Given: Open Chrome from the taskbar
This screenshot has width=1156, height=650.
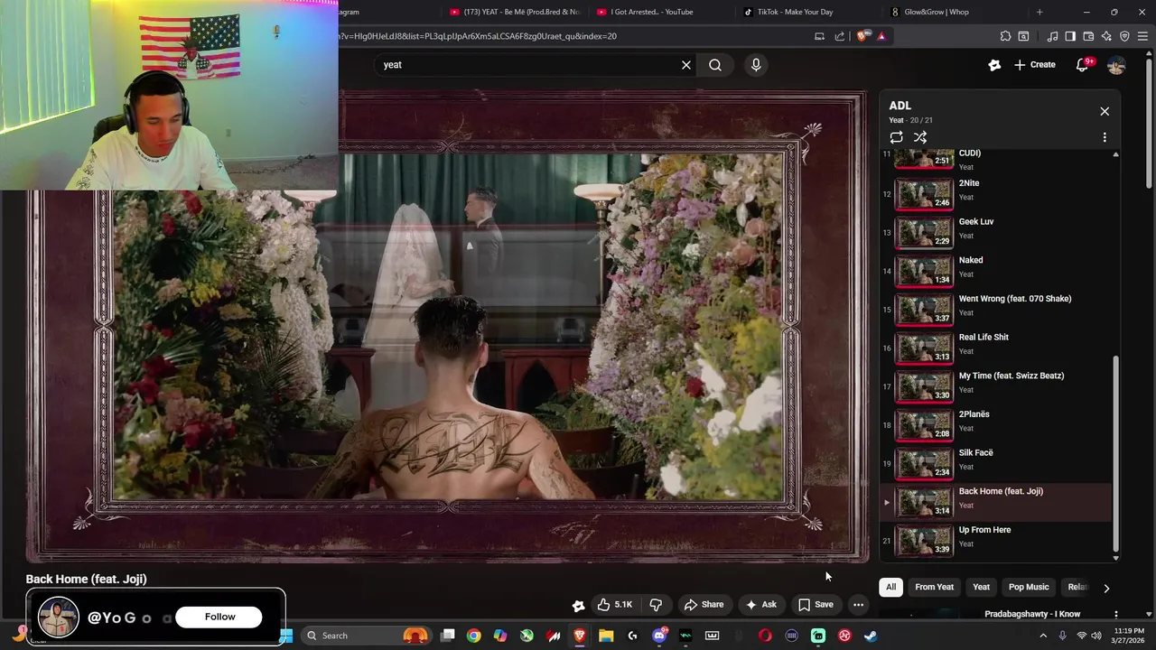Looking at the screenshot, I should [x=473, y=636].
